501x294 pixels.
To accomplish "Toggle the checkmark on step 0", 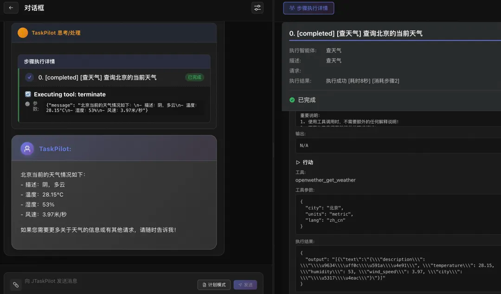I will click(29, 77).
